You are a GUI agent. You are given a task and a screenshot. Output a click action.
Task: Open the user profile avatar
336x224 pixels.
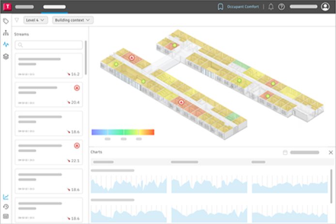click(x=325, y=7)
